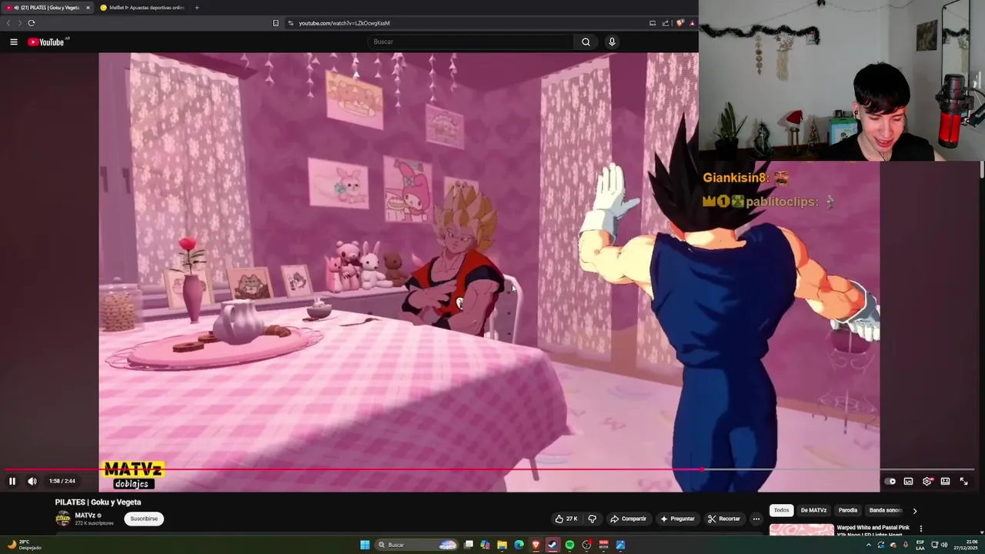Click the video title PILATES | Goku y Vegeta
Screen dimensions: 985x554
98,502
